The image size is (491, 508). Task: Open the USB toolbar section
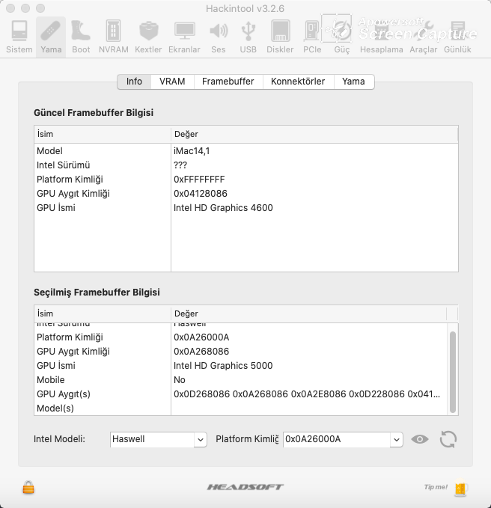click(248, 36)
